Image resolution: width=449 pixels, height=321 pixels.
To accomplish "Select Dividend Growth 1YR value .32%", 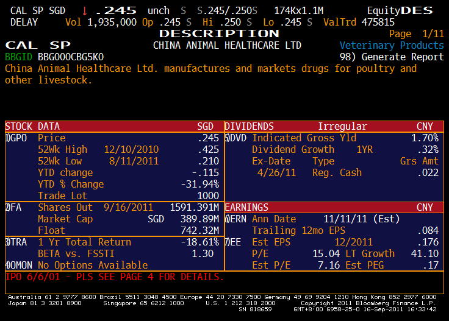I will 428,149.
